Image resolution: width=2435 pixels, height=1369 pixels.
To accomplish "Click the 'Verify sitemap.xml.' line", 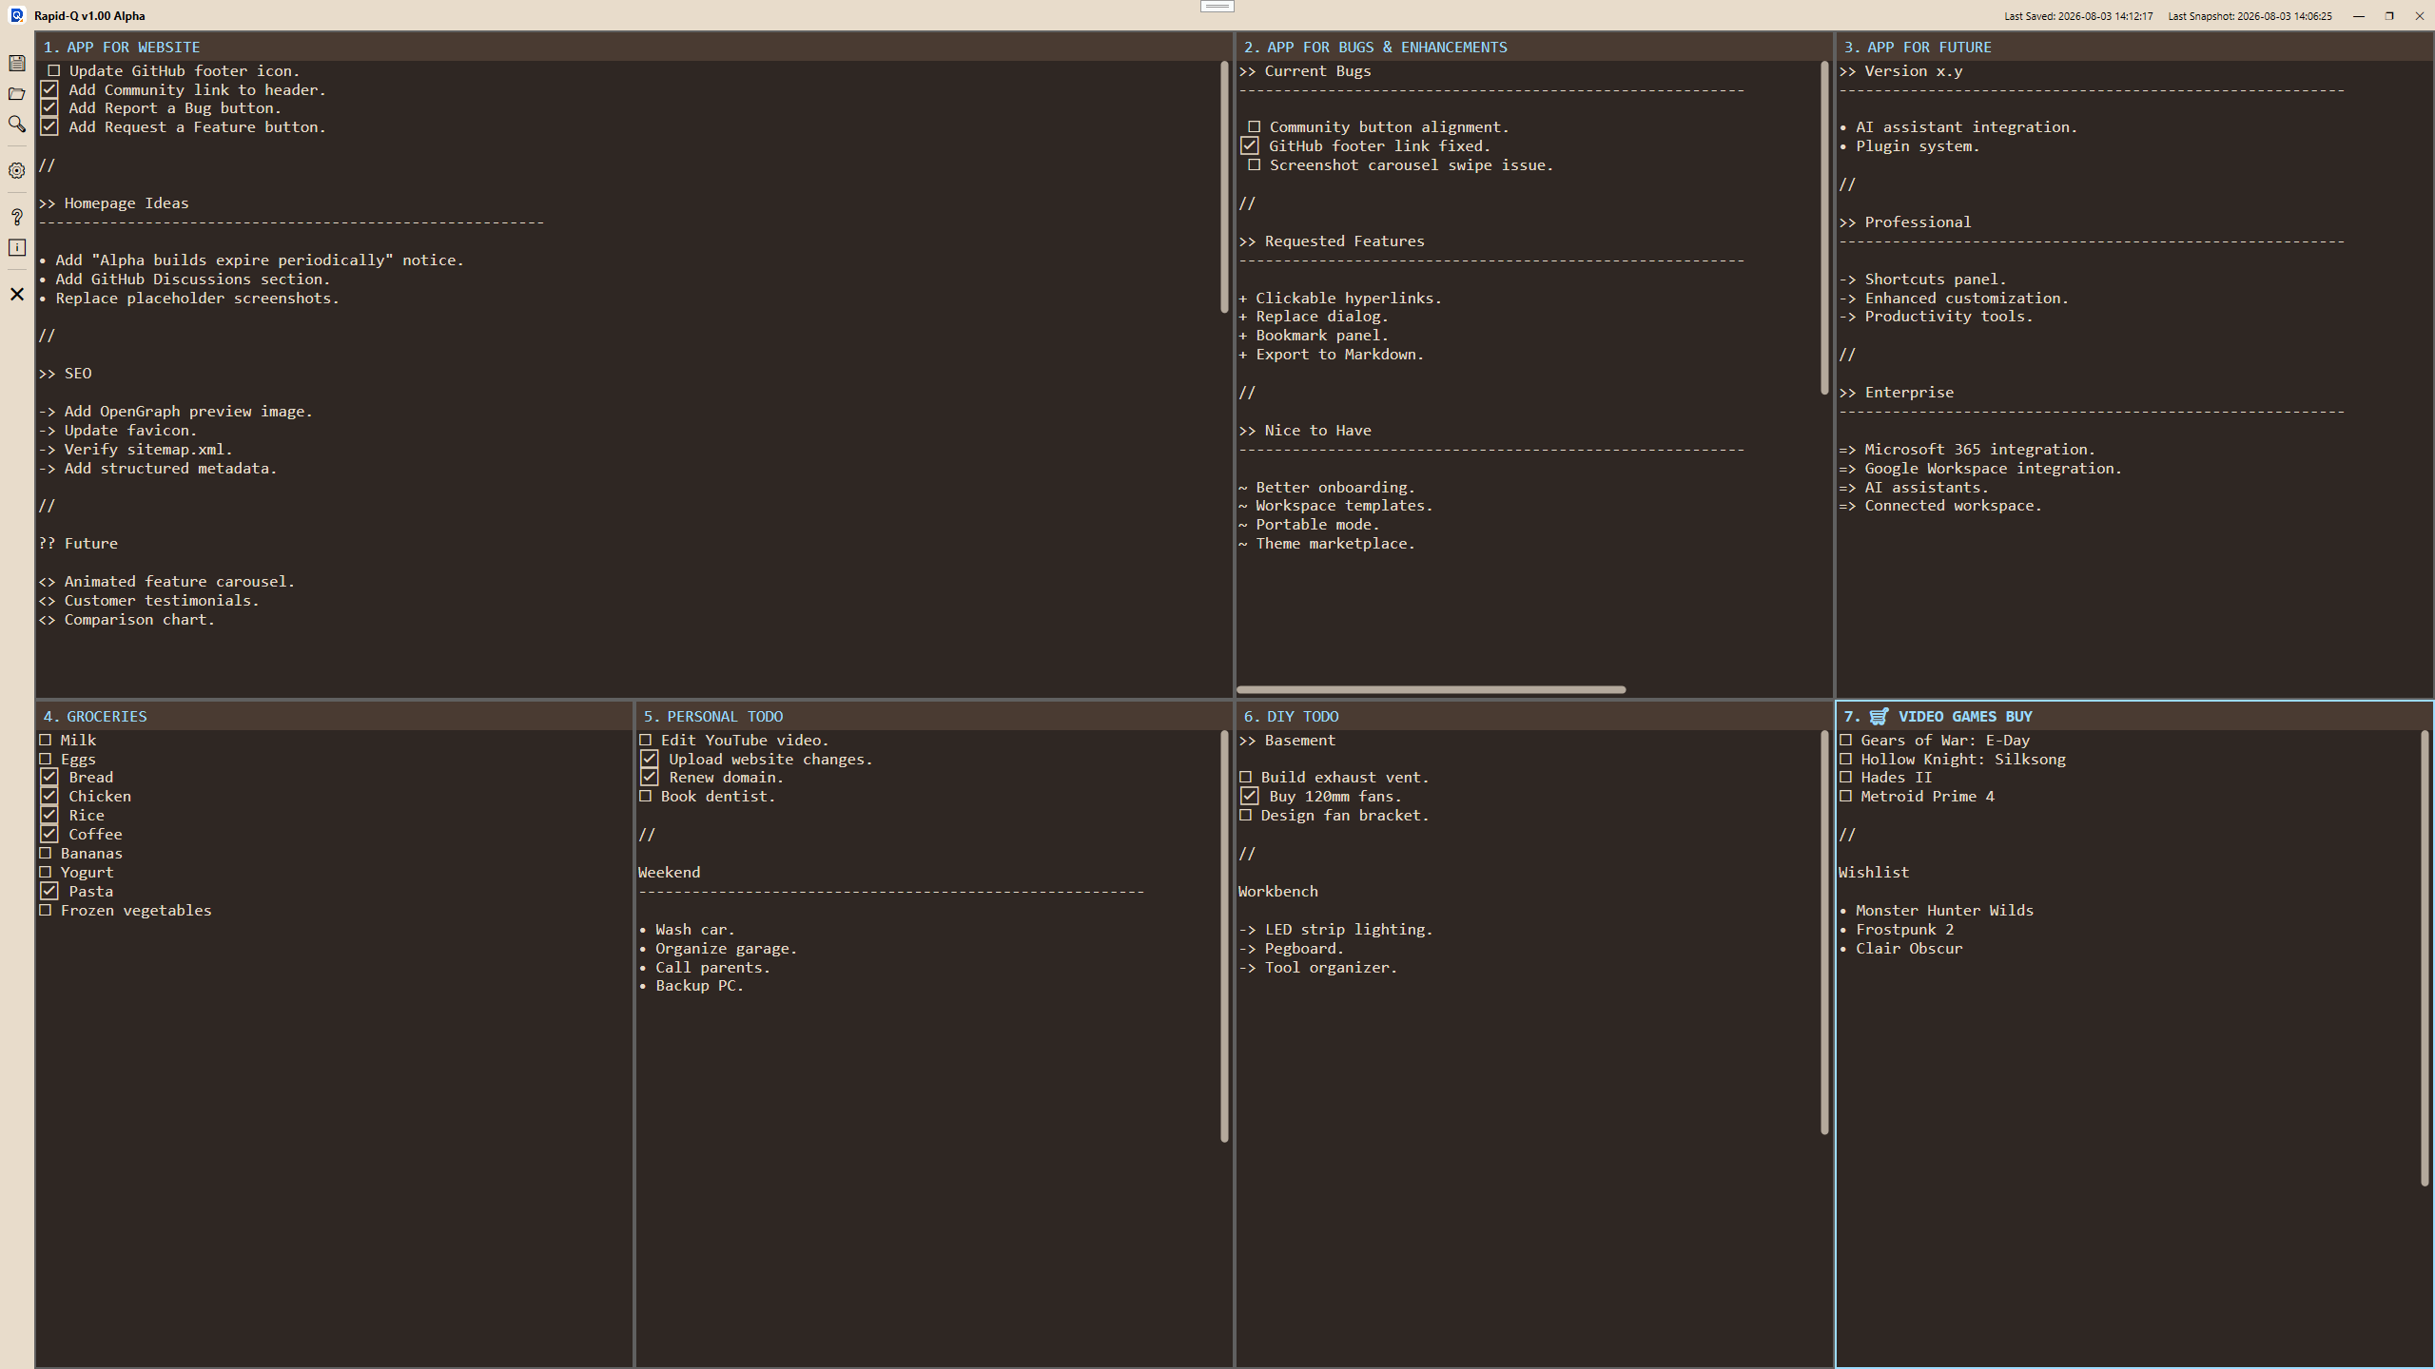I will [136, 450].
